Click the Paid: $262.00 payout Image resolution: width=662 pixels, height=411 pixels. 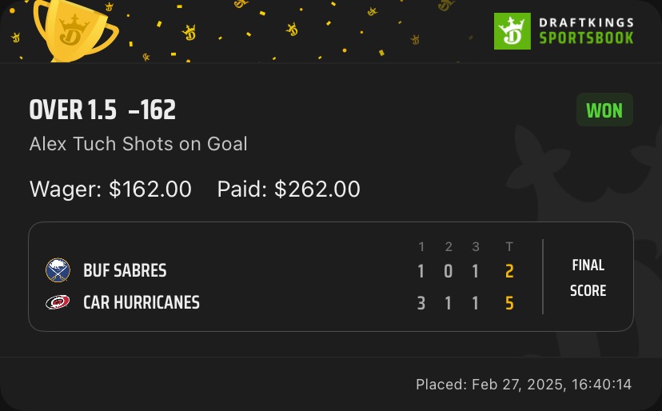(x=289, y=189)
